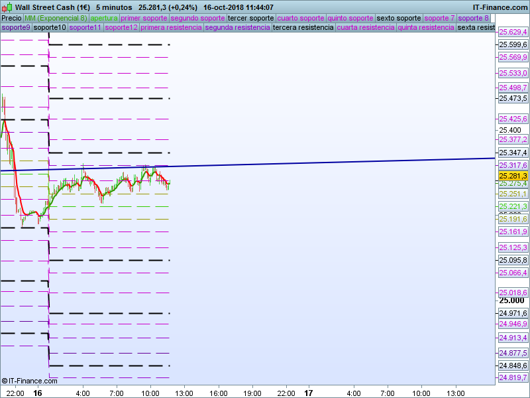
Task: Click the soporte10 legend label
Action: tap(50, 28)
